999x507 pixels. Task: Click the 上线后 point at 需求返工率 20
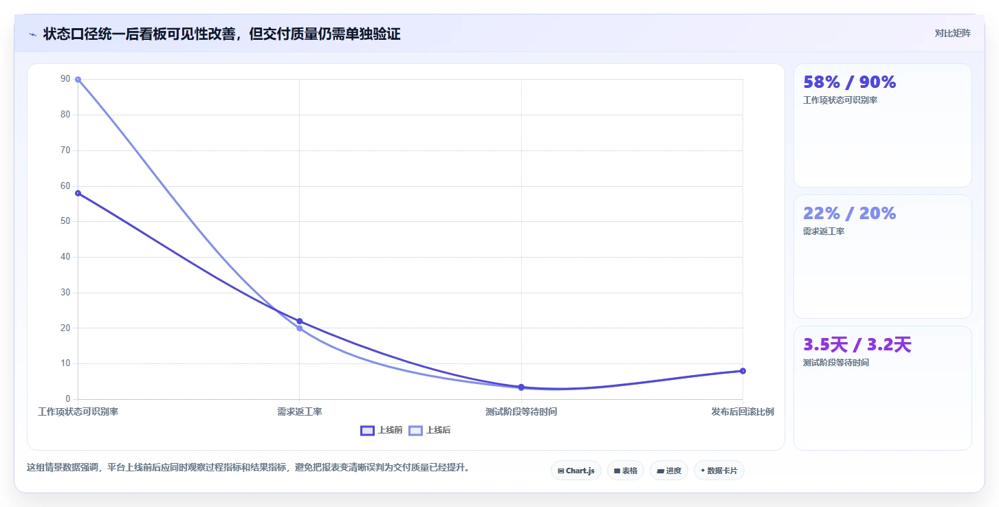tap(299, 328)
